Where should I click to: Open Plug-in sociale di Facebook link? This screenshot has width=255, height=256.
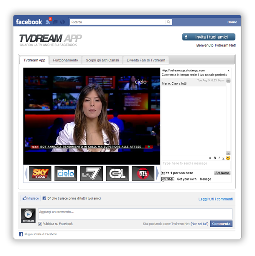click(x=41, y=234)
